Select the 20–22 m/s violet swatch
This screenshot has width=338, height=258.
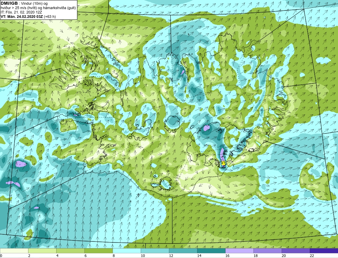(x=296, y=251)
